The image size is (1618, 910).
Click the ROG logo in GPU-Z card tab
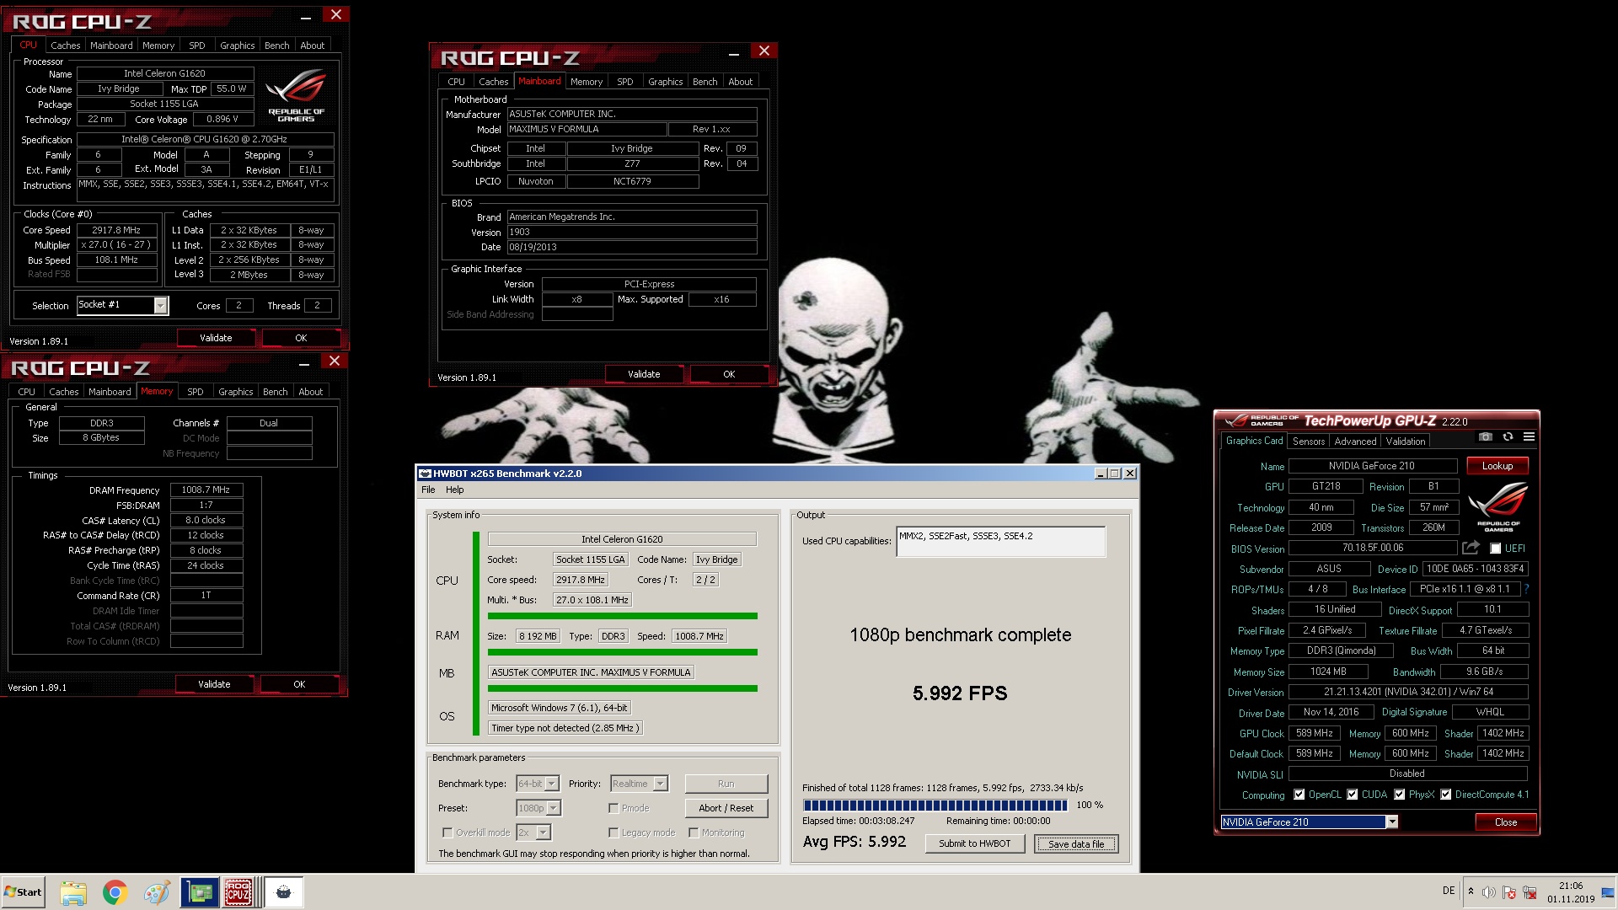[x=1498, y=506]
